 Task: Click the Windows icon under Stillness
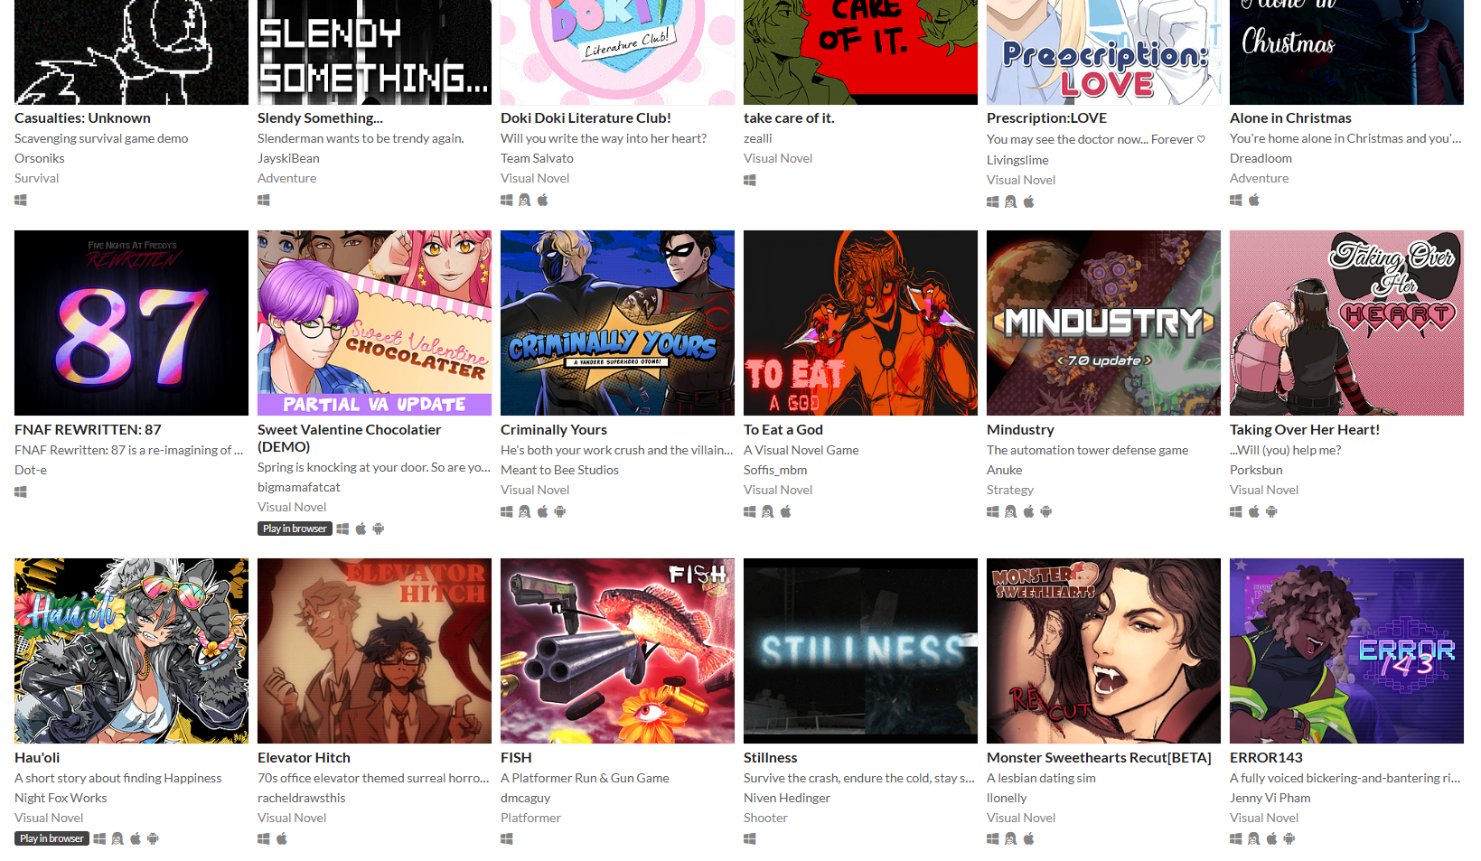tap(750, 839)
